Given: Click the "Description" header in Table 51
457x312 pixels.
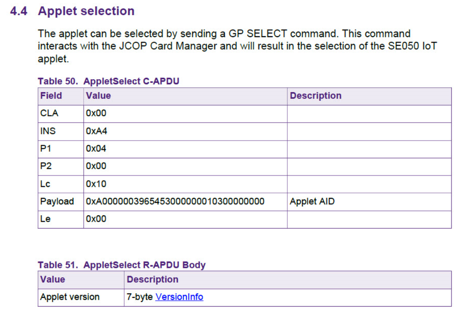Looking at the screenshot, I should [x=152, y=279].
